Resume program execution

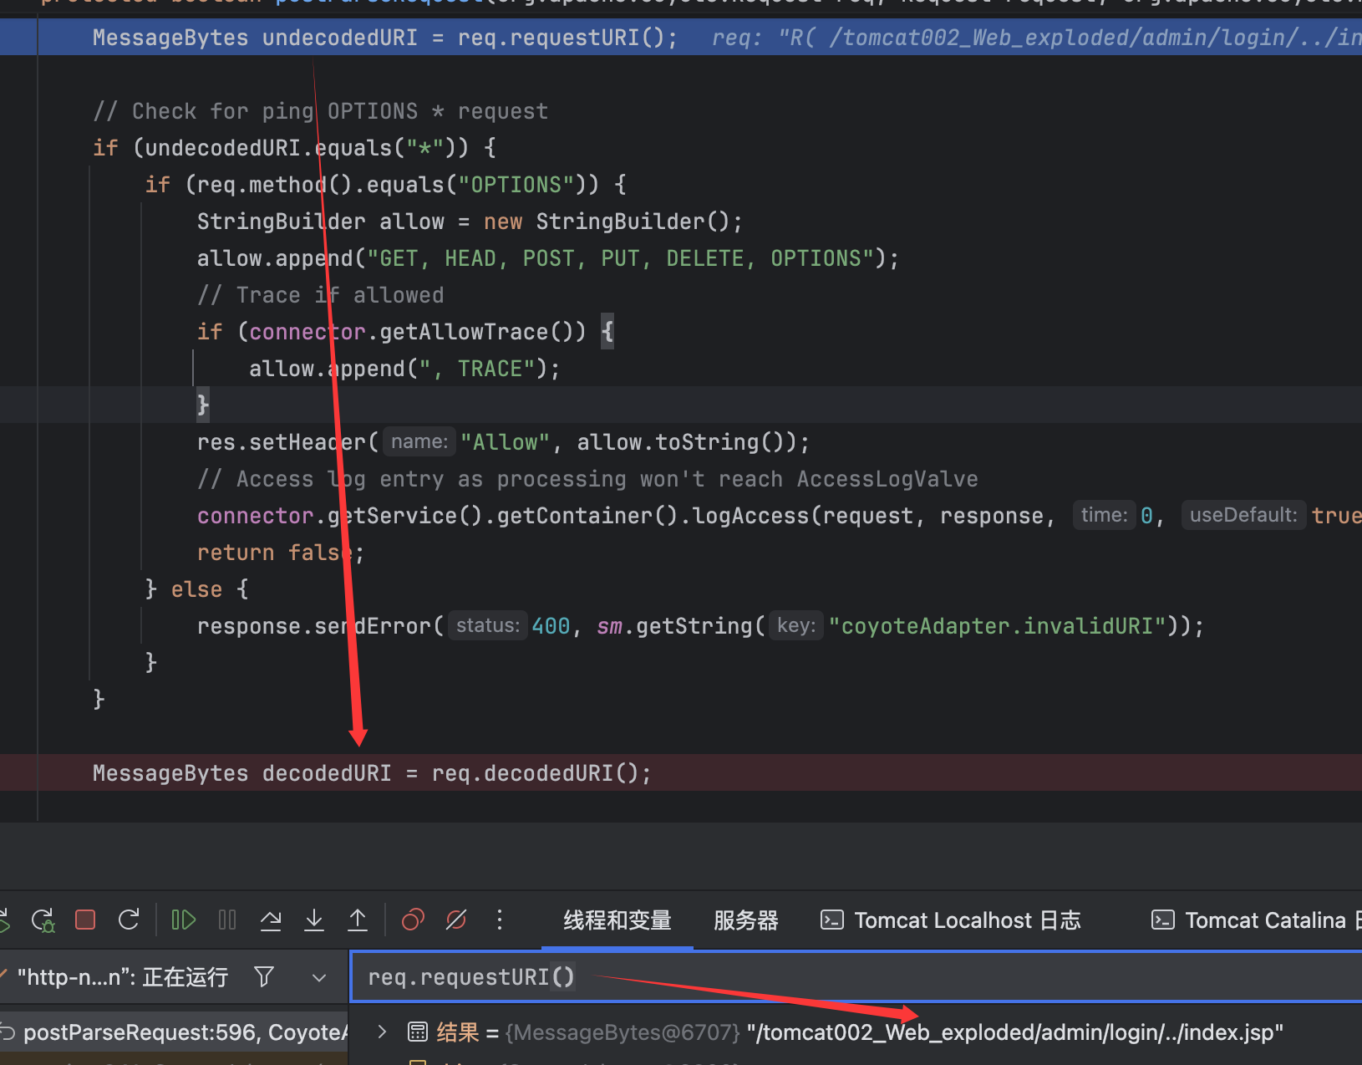click(x=183, y=920)
